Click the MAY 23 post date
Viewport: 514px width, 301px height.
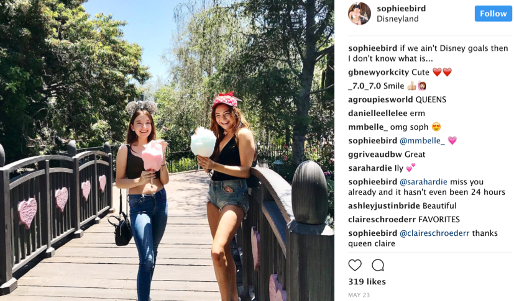click(x=359, y=295)
